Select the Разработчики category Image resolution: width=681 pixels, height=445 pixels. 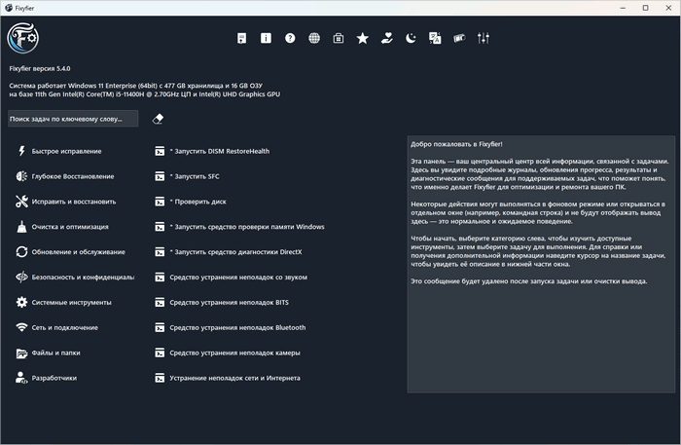pos(54,378)
